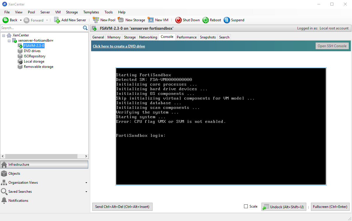Suspend the running VM
The height and width of the screenshot is (221, 352).
click(x=234, y=20)
